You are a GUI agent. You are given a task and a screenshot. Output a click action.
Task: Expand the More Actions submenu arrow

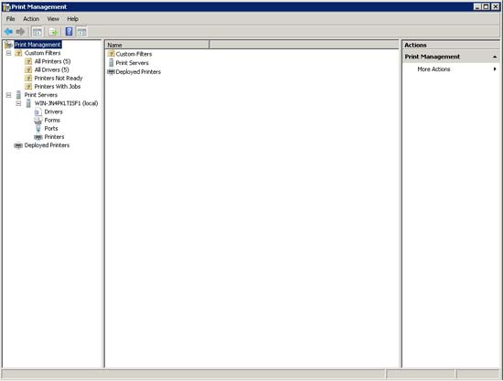(496, 69)
